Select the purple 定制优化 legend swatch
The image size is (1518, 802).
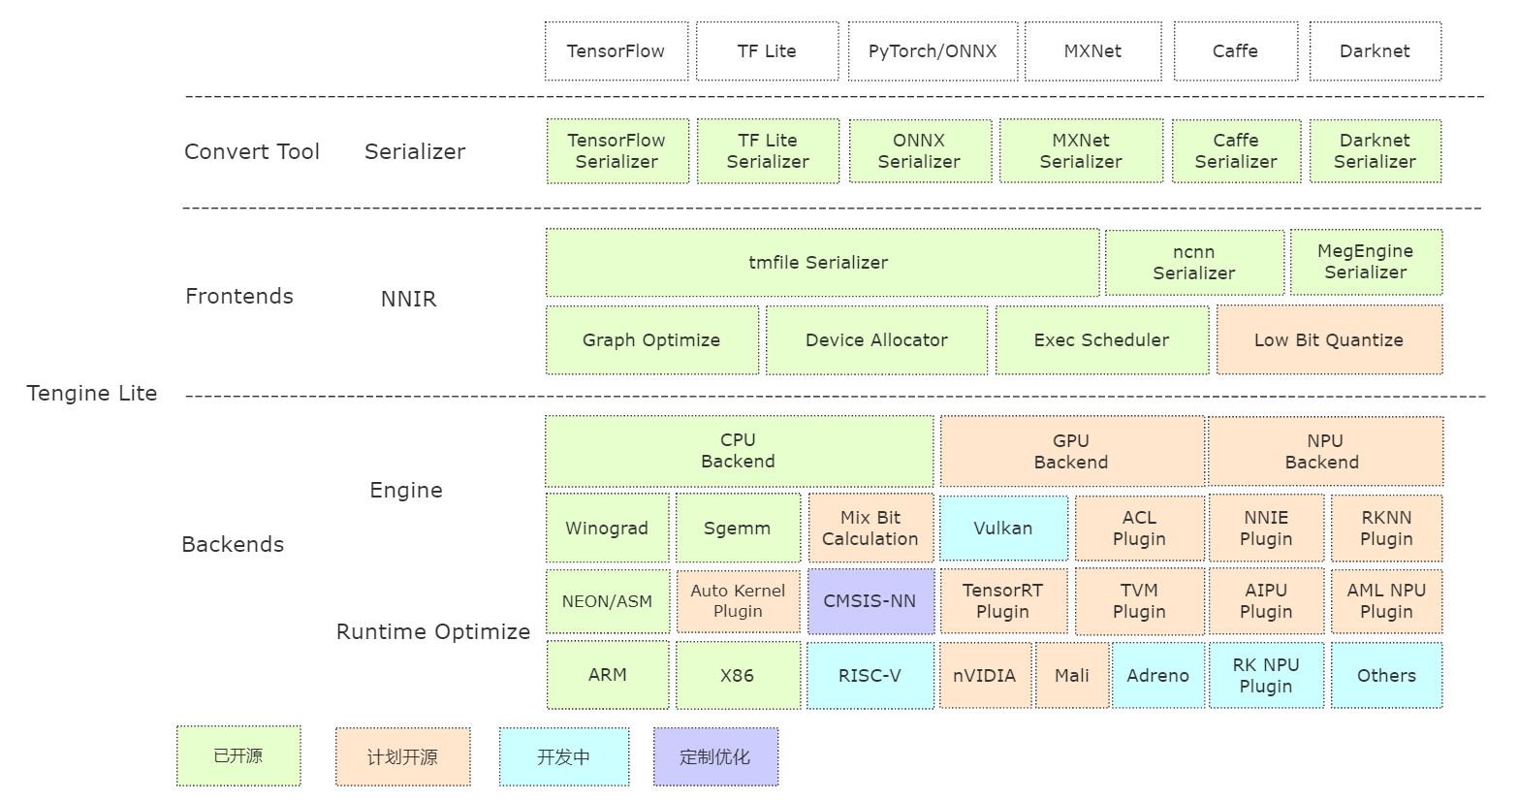click(x=715, y=756)
